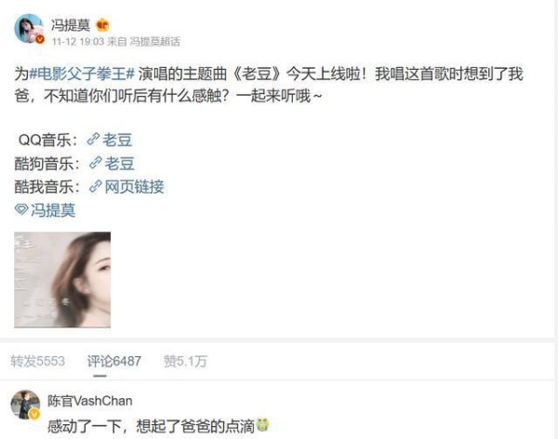Viewport: 558px width, 439px height.
Task: Select the 评论6487 tab
Action: (x=114, y=361)
